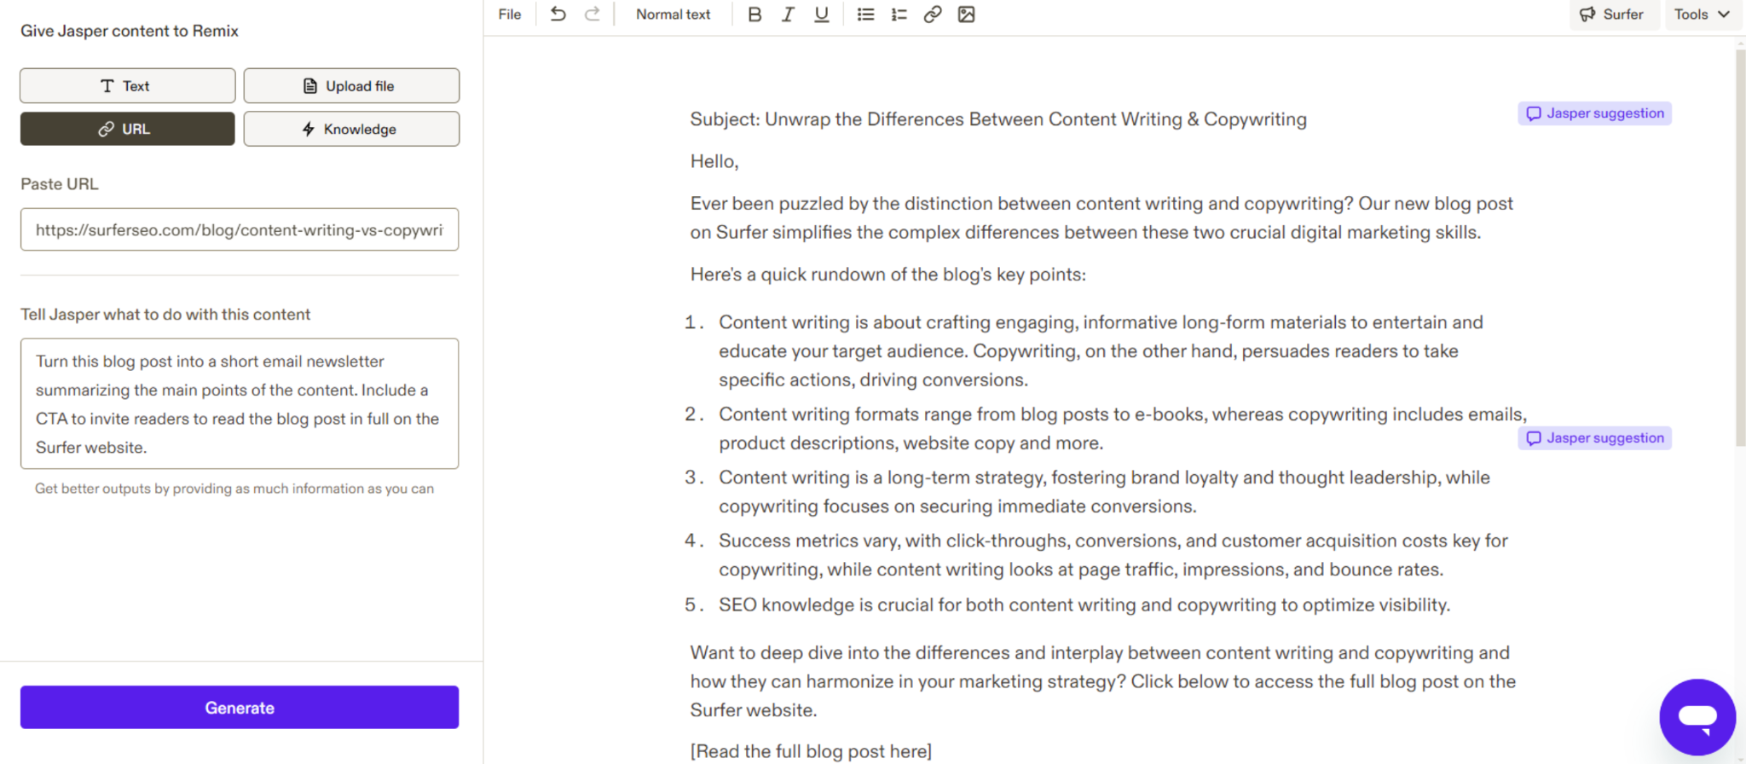This screenshot has height=764, width=1746.
Task: Open the chat support bubble
Action: [x=1697, y=716]
